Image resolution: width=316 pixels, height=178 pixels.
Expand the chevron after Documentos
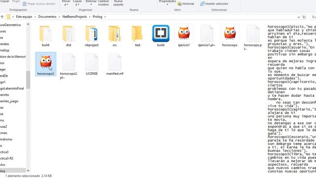click(59, 17)
